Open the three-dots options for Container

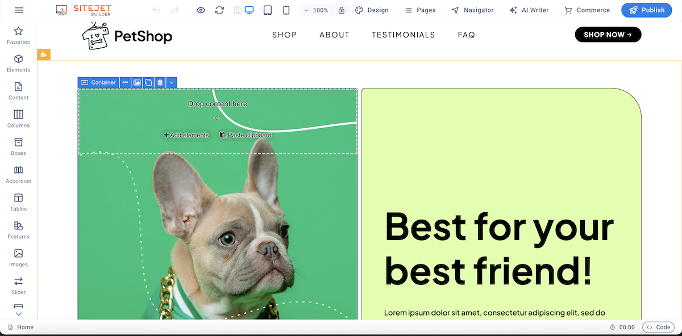(125, 82)
